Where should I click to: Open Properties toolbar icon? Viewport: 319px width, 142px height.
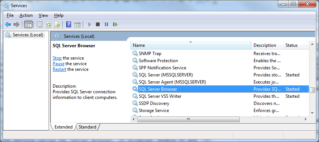pyautogui.click(x=39, y=25)
